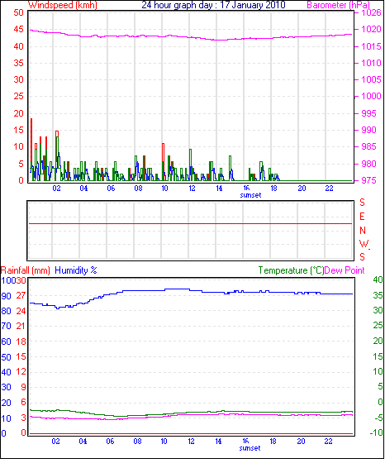
Task: Click the 'Humidity %' label
Action: click(76, 270)
